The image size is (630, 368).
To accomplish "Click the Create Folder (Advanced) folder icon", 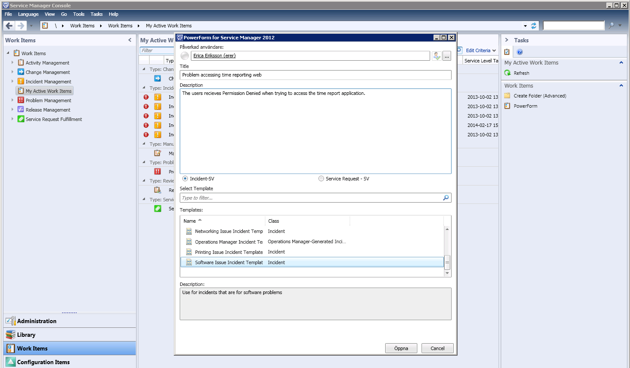I will (x=508, y=96).
